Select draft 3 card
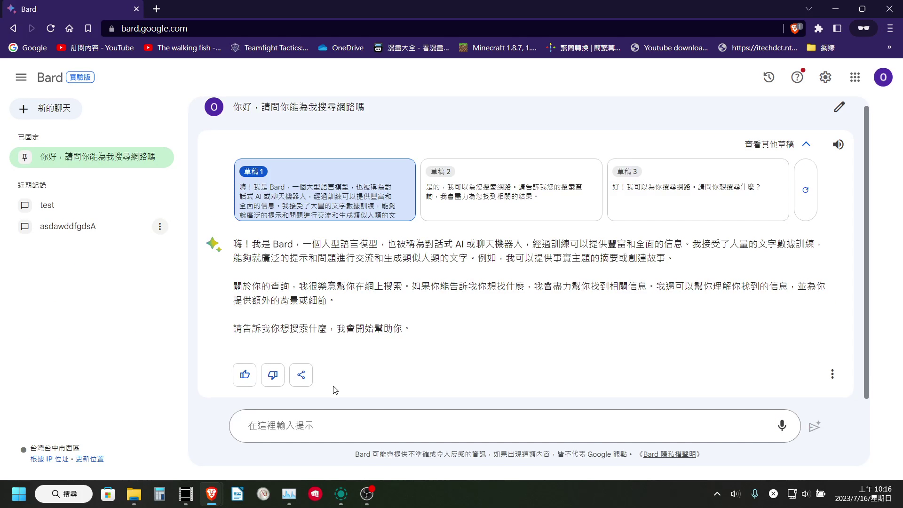The width and height of the screenshot is (903, 508). (x=698, y=190)
